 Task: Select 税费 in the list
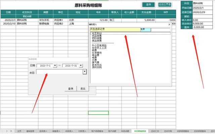[94, 50]
